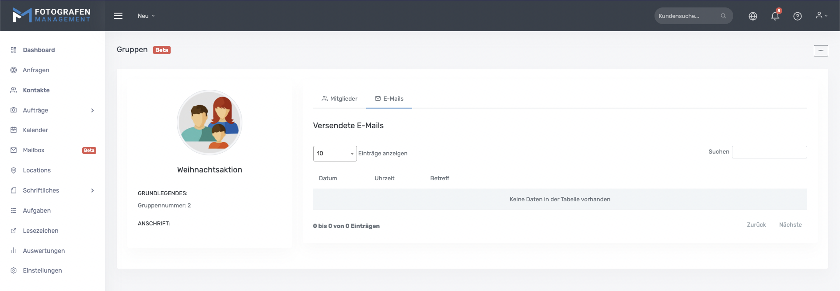Click the globe language icon

point(753,16)
